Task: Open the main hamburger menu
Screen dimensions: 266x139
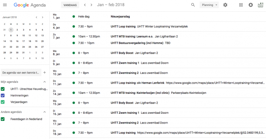Action: (5, 5)
